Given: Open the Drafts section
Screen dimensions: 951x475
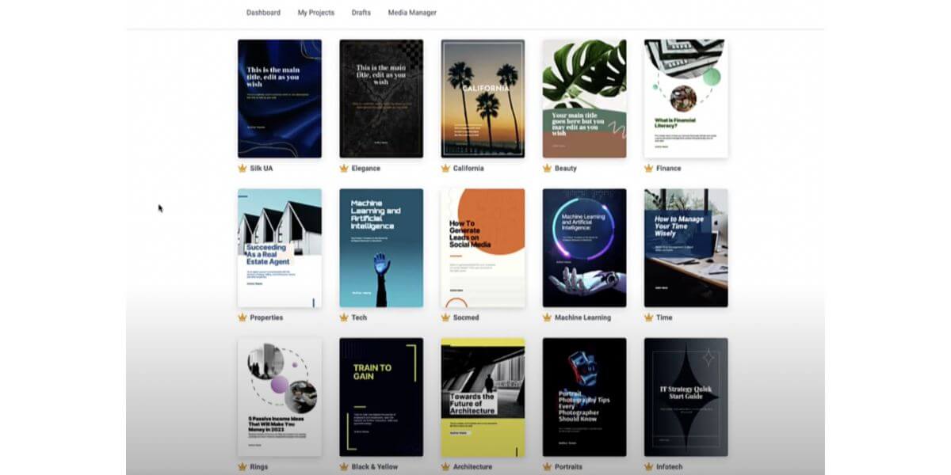Looking at the screenshot, I should pos(361,13).
